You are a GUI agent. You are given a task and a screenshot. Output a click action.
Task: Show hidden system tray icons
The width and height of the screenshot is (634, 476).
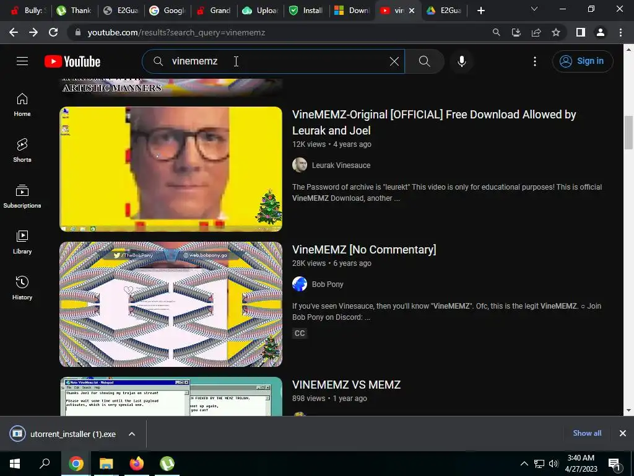524,464
